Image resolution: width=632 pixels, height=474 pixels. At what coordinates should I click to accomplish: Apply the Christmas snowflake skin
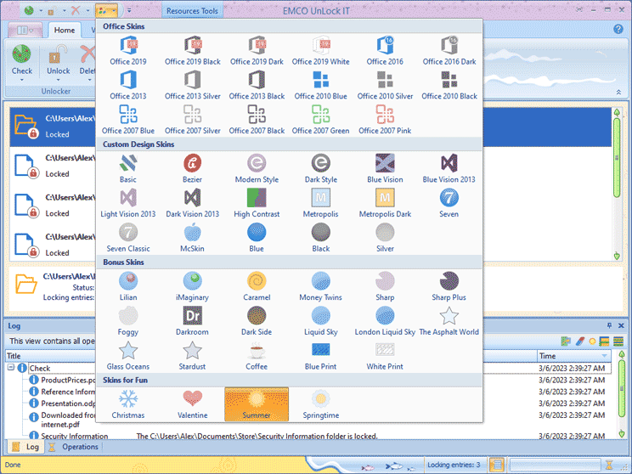point(128,403)
